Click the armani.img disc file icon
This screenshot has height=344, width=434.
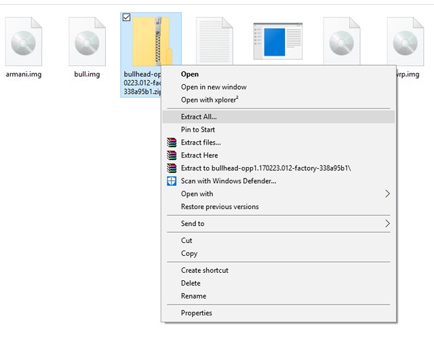click(24, 41)
